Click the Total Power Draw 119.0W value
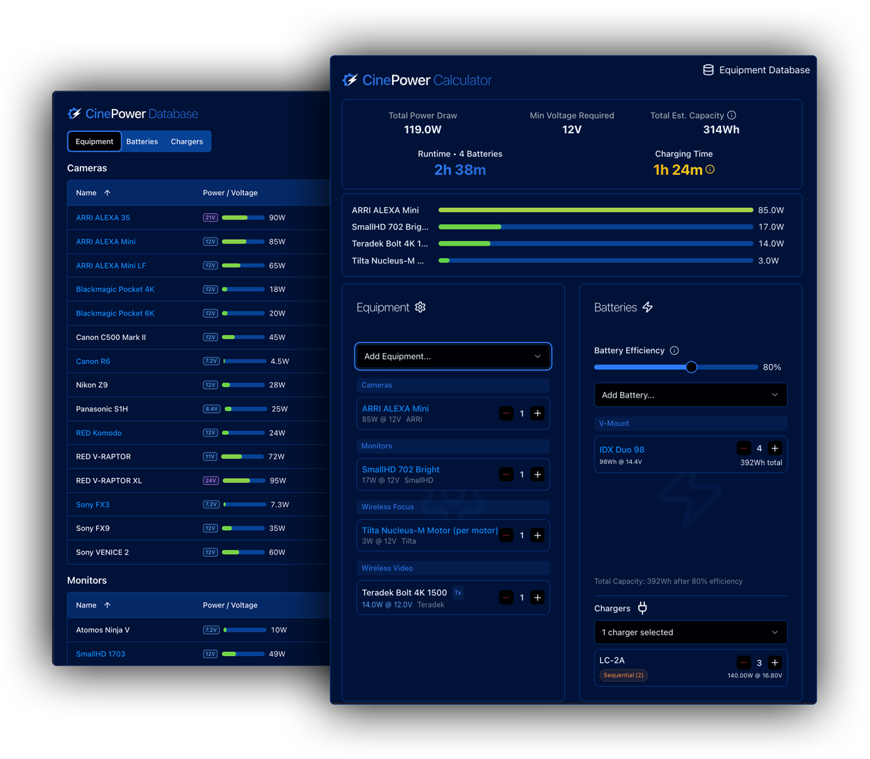Viewport: 870px width, 759px height. (422, 129)
